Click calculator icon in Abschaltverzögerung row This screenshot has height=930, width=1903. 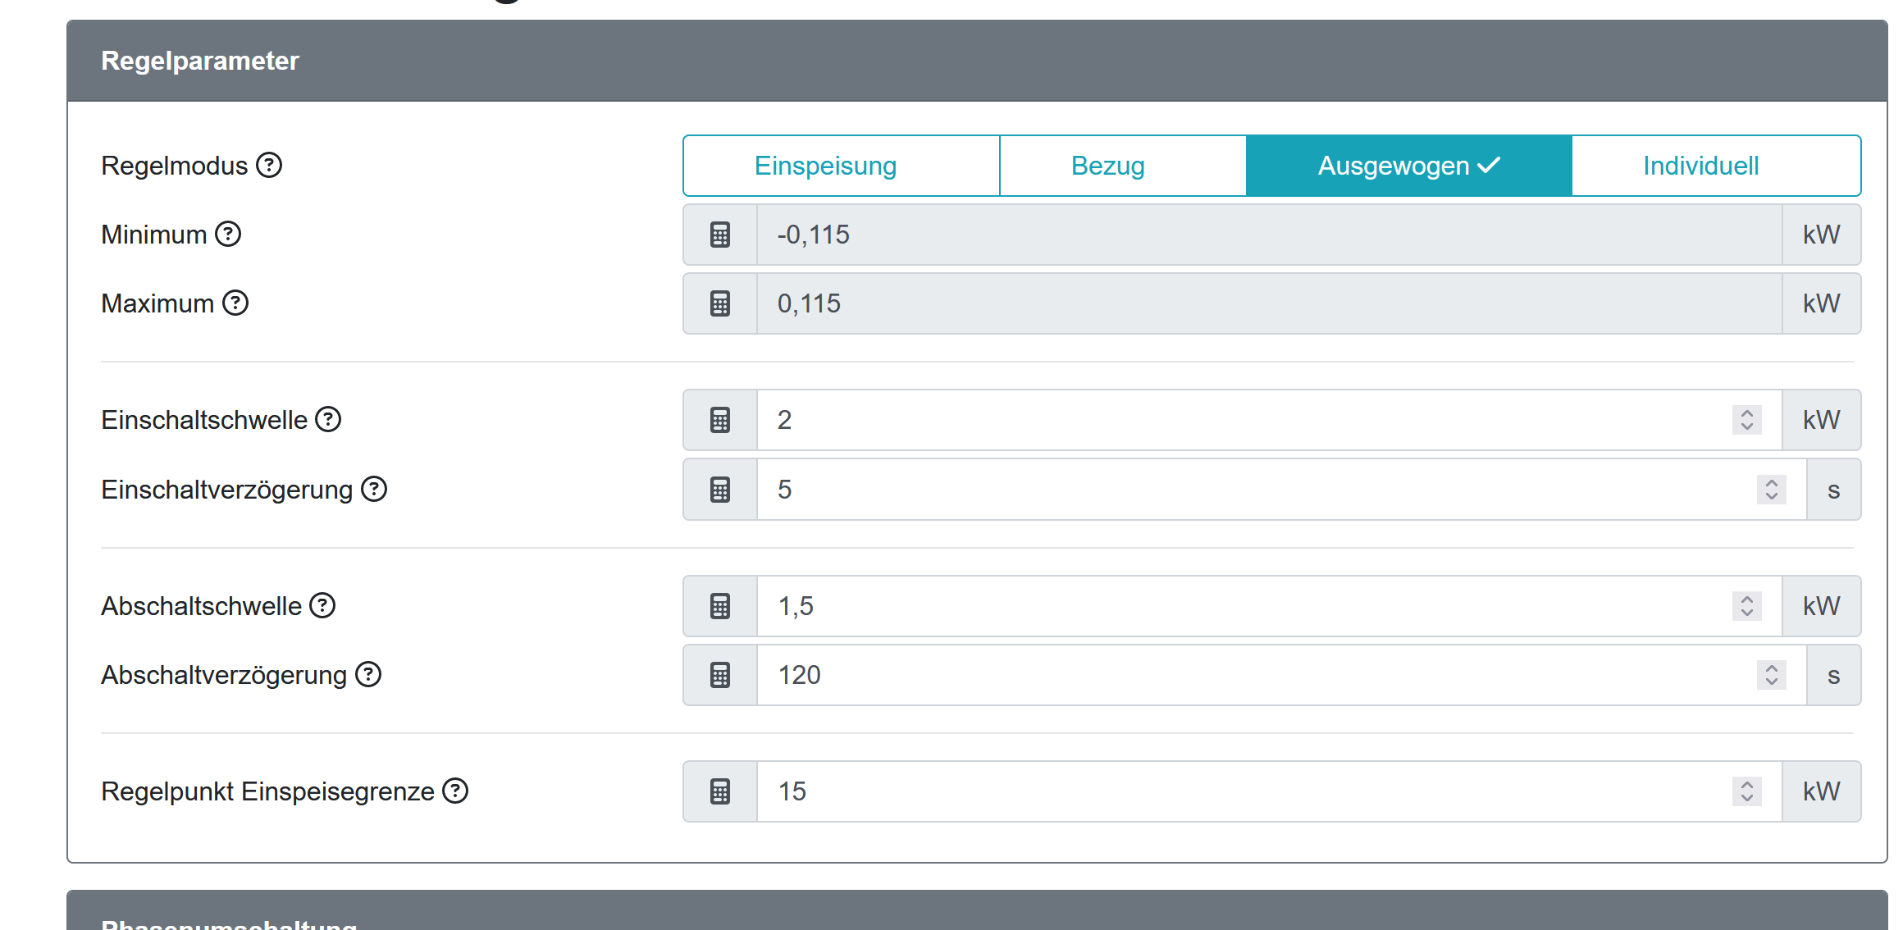click(x=720, y=675)
